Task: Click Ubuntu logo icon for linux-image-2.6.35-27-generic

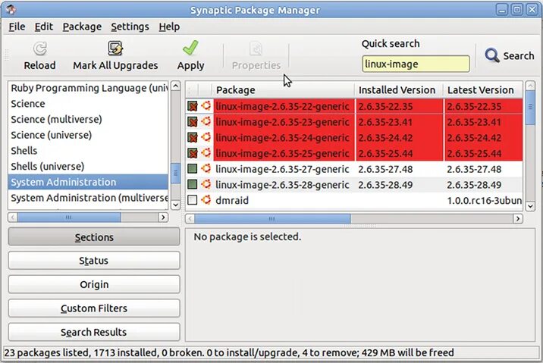Action: pyautogui.click(x=206, y=169)
